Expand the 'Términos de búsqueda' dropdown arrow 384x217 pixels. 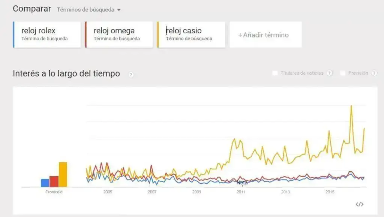coord(119,10)
